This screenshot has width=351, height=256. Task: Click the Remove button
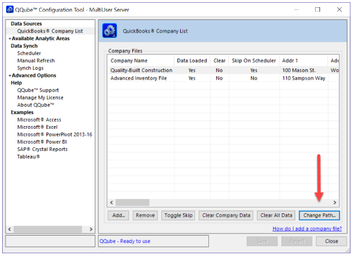tap(145, 216)
